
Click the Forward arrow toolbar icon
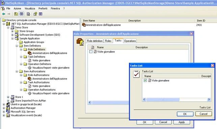click(x=9, y=14)
